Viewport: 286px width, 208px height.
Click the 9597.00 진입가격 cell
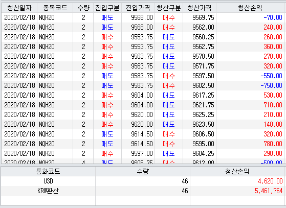point(138,153)
